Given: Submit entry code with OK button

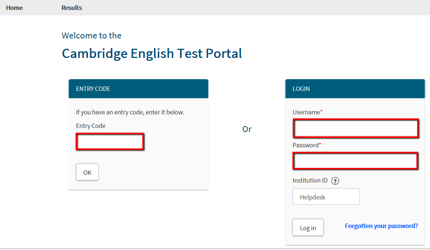Looking at the screenshot, I should pos(87,172).
